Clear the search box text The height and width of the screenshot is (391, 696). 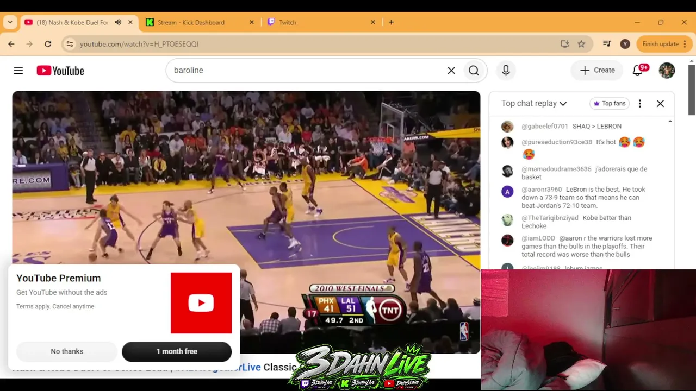[451, 71]
